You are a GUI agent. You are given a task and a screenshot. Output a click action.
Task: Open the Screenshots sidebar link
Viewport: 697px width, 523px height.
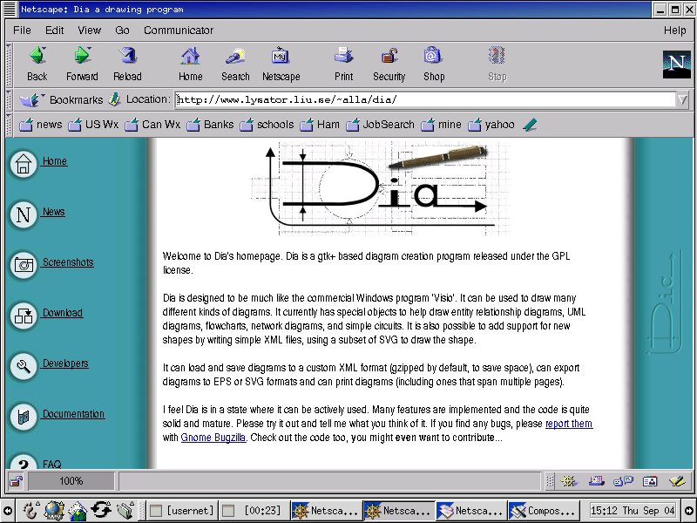[x=68, y=262]
